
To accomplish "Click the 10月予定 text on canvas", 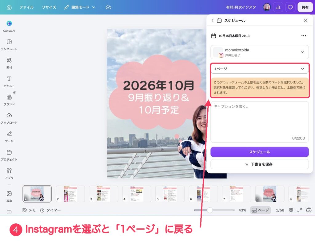I will point(159,110).
